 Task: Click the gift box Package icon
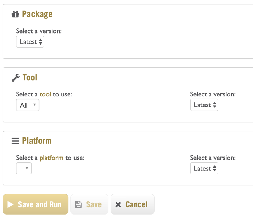[16, 14]
